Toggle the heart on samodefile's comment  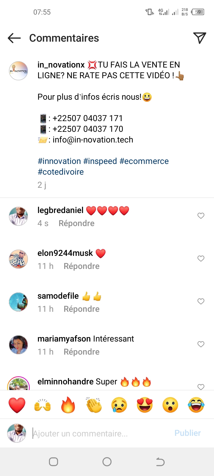[201, 301]
